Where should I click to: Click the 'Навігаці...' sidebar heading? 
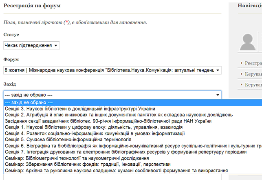(249, 6)
